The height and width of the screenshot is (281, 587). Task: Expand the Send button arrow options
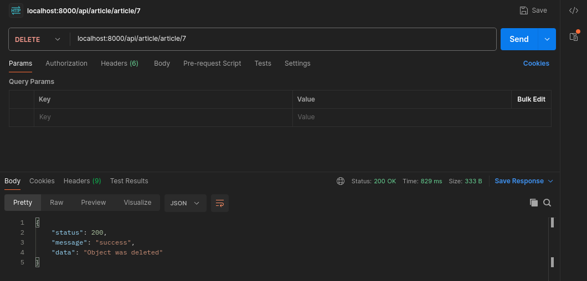click(547, 39)
